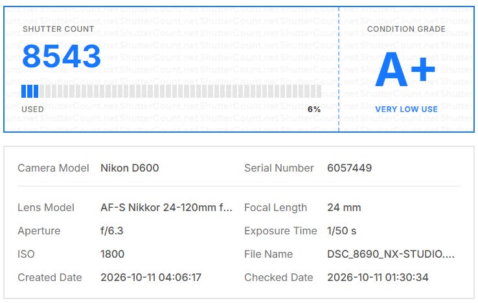Click the shutter count number 8543
This screenshot has height=303, width=478.
tap(62, 56)
